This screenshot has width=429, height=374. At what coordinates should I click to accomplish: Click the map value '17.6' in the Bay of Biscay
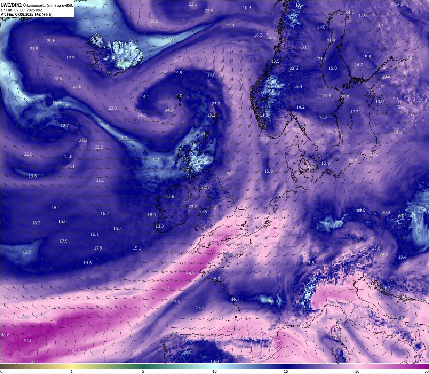(176, 302)
